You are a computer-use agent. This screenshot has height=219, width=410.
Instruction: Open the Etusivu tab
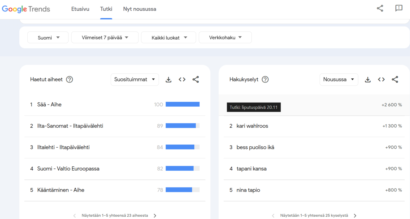(80, 9)
